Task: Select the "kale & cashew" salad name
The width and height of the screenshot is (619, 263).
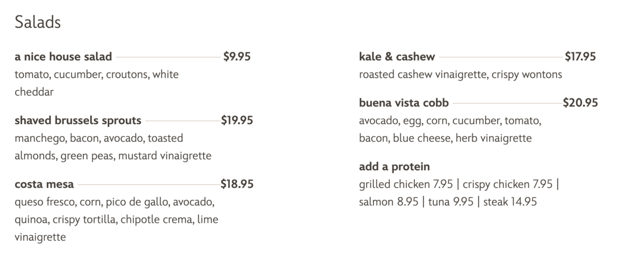Action: [x=397, y=57]
